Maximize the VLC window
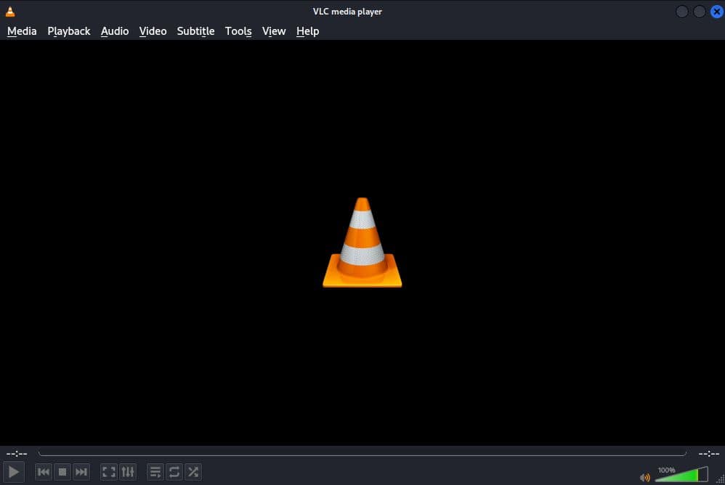Image resolution: width=725 pixels, height=485 pixels. tap(699, 12)
